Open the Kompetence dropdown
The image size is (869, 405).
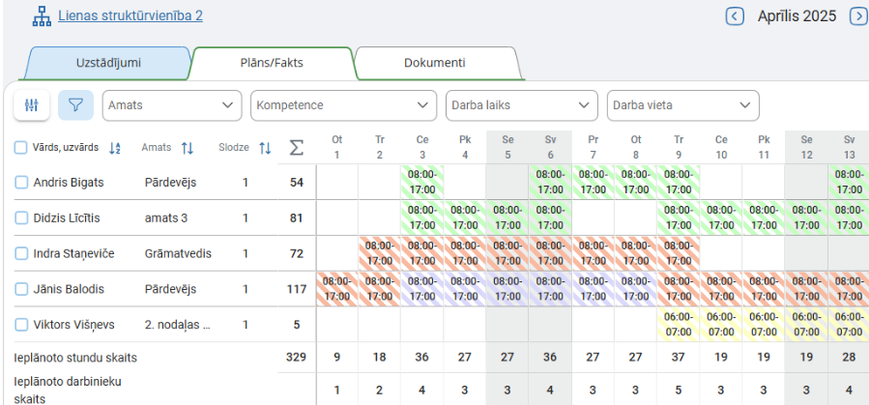343,104
